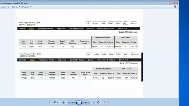Open Content Breakdown in 3:01 PM test
The width and height of the screenshot is (189, 106).
click(77, 60)
